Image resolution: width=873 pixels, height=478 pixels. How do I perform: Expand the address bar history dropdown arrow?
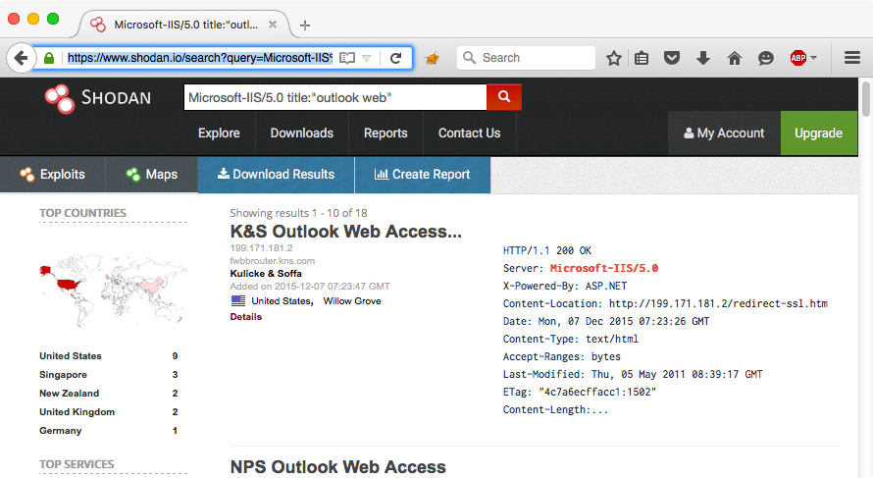coord(366,58)
